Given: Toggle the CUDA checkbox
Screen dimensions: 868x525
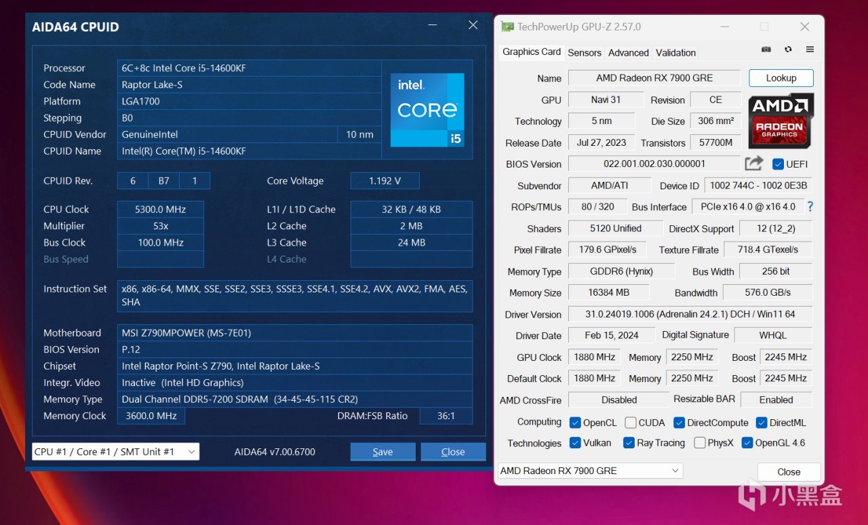Looking at the screenshot, I should (631, 423).
